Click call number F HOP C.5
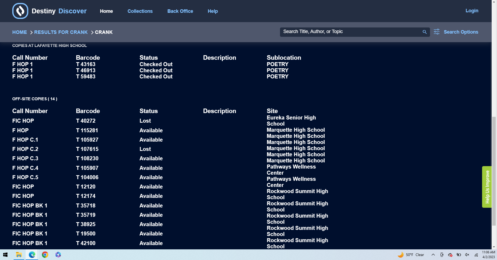 (25, 177)
